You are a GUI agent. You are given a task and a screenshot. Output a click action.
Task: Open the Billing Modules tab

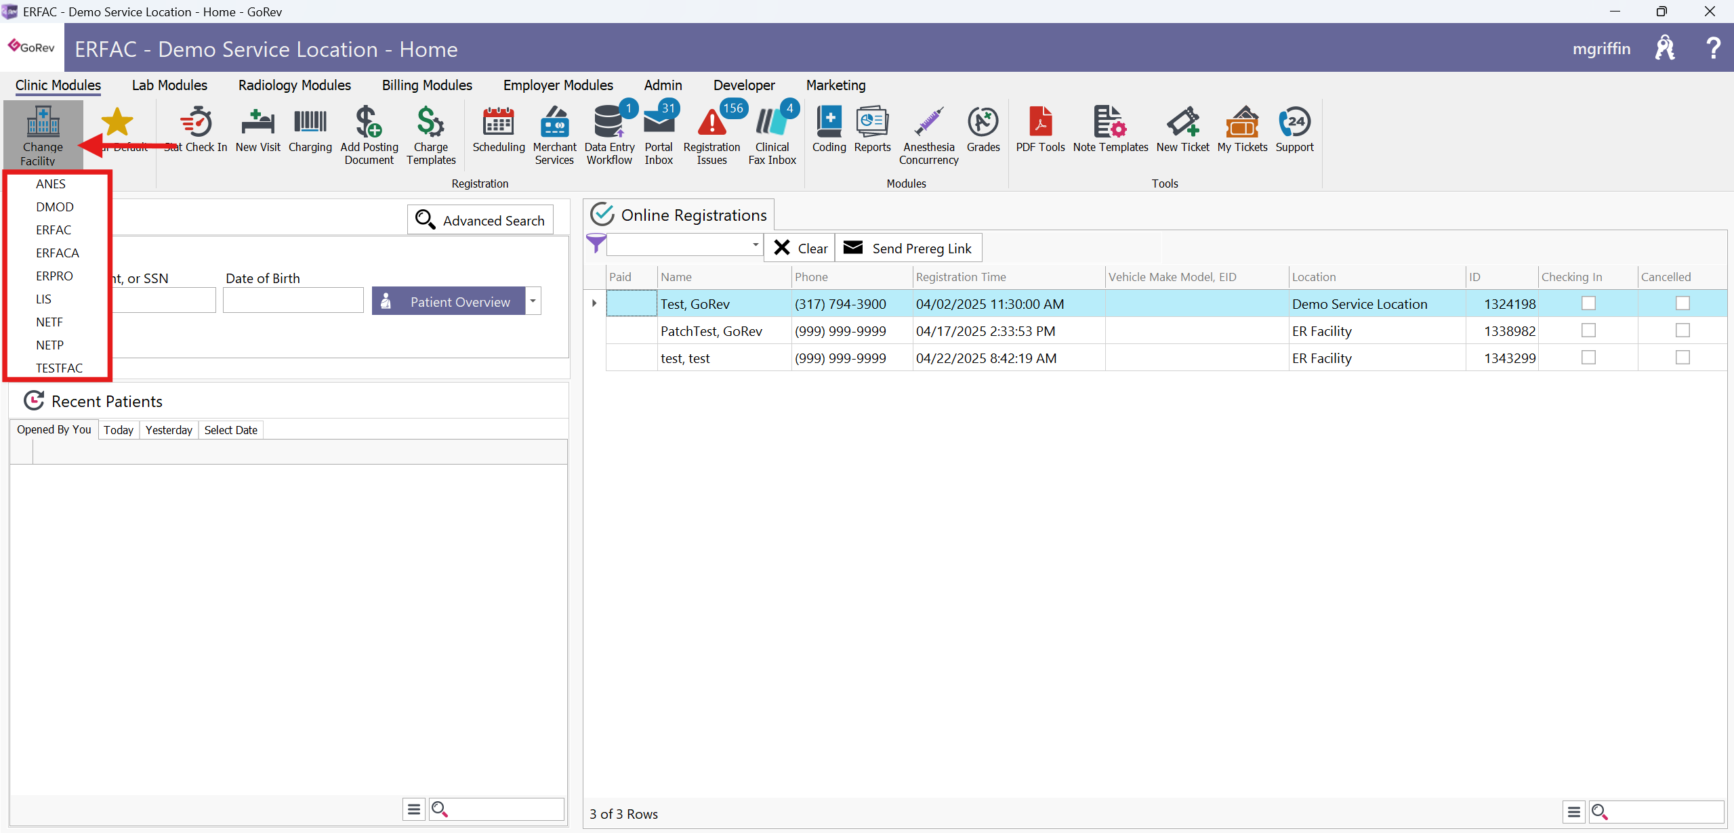427,85
